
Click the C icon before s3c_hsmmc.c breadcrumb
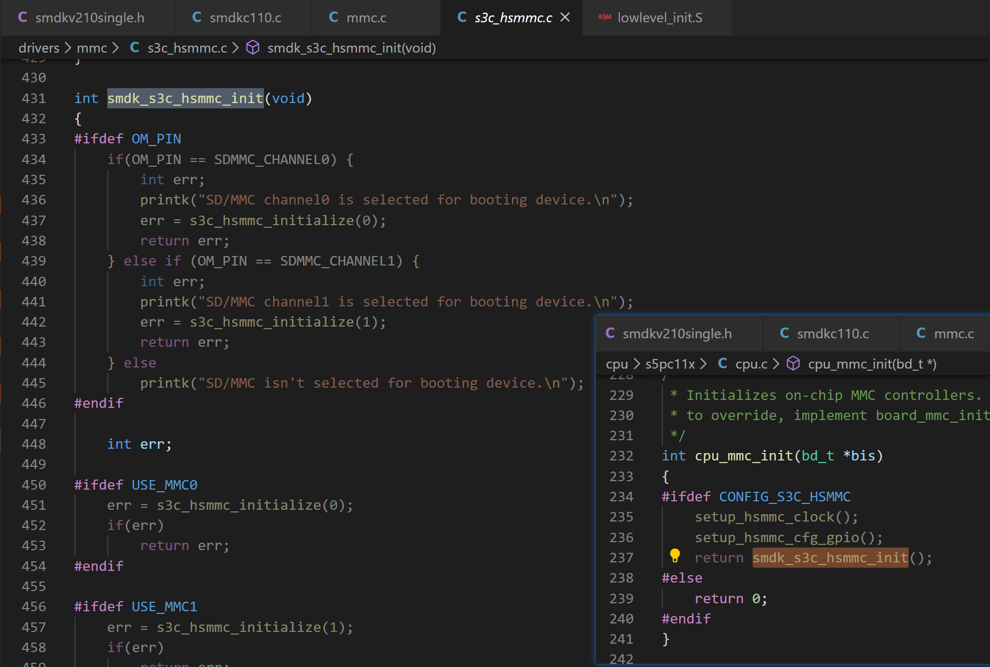pyautogui.click(x=134, y=48)
